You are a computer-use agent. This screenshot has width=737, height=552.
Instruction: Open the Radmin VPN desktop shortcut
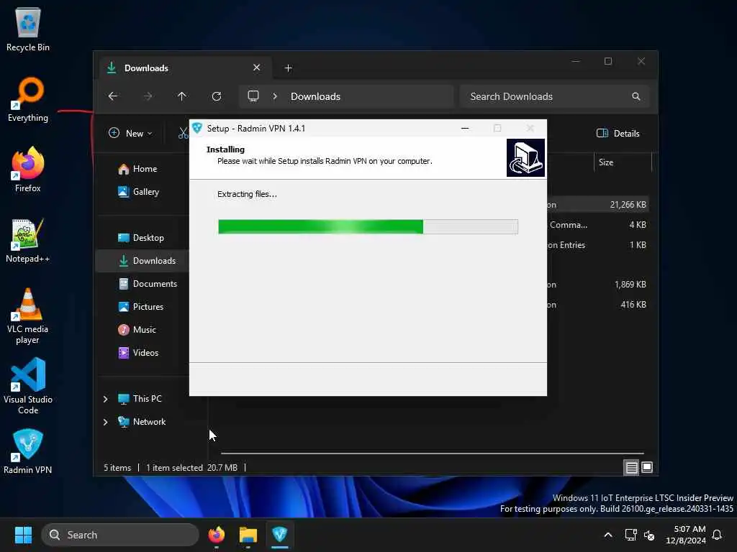pyautogui.click(x=28, y=451)
